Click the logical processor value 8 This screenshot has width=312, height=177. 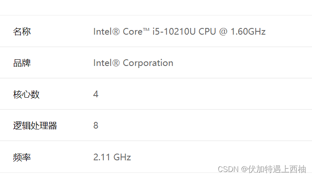(x=96, y=125)
